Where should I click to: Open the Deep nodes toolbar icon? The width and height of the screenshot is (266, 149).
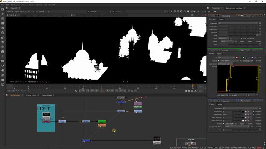2,61
